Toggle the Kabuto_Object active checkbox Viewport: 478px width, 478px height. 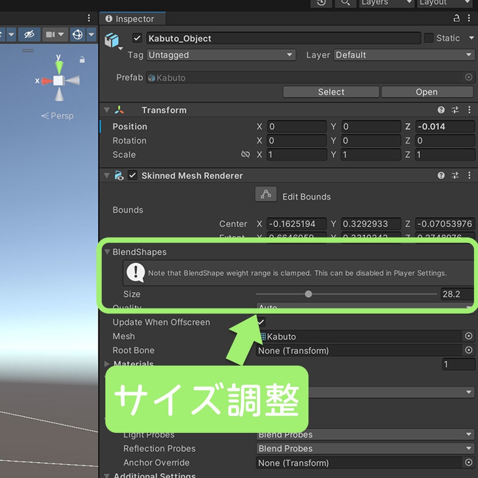[137, 38]
